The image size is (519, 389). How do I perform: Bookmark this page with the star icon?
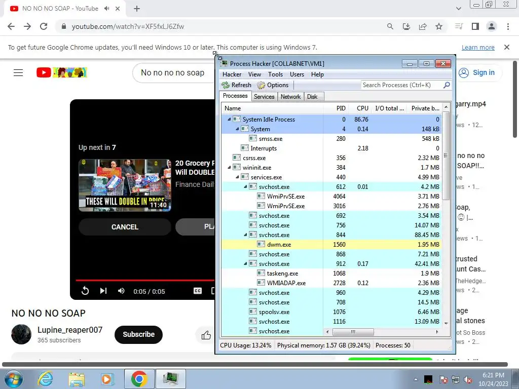tap(439, 26)
